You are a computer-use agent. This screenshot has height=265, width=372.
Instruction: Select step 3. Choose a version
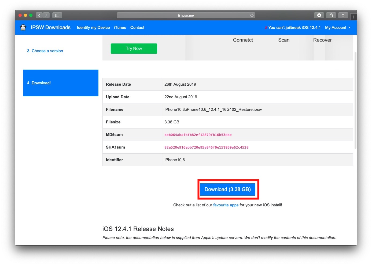coord(45,51)
